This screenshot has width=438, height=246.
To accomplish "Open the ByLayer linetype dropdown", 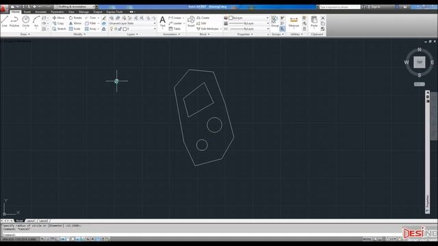I will [x=248, y=29].
